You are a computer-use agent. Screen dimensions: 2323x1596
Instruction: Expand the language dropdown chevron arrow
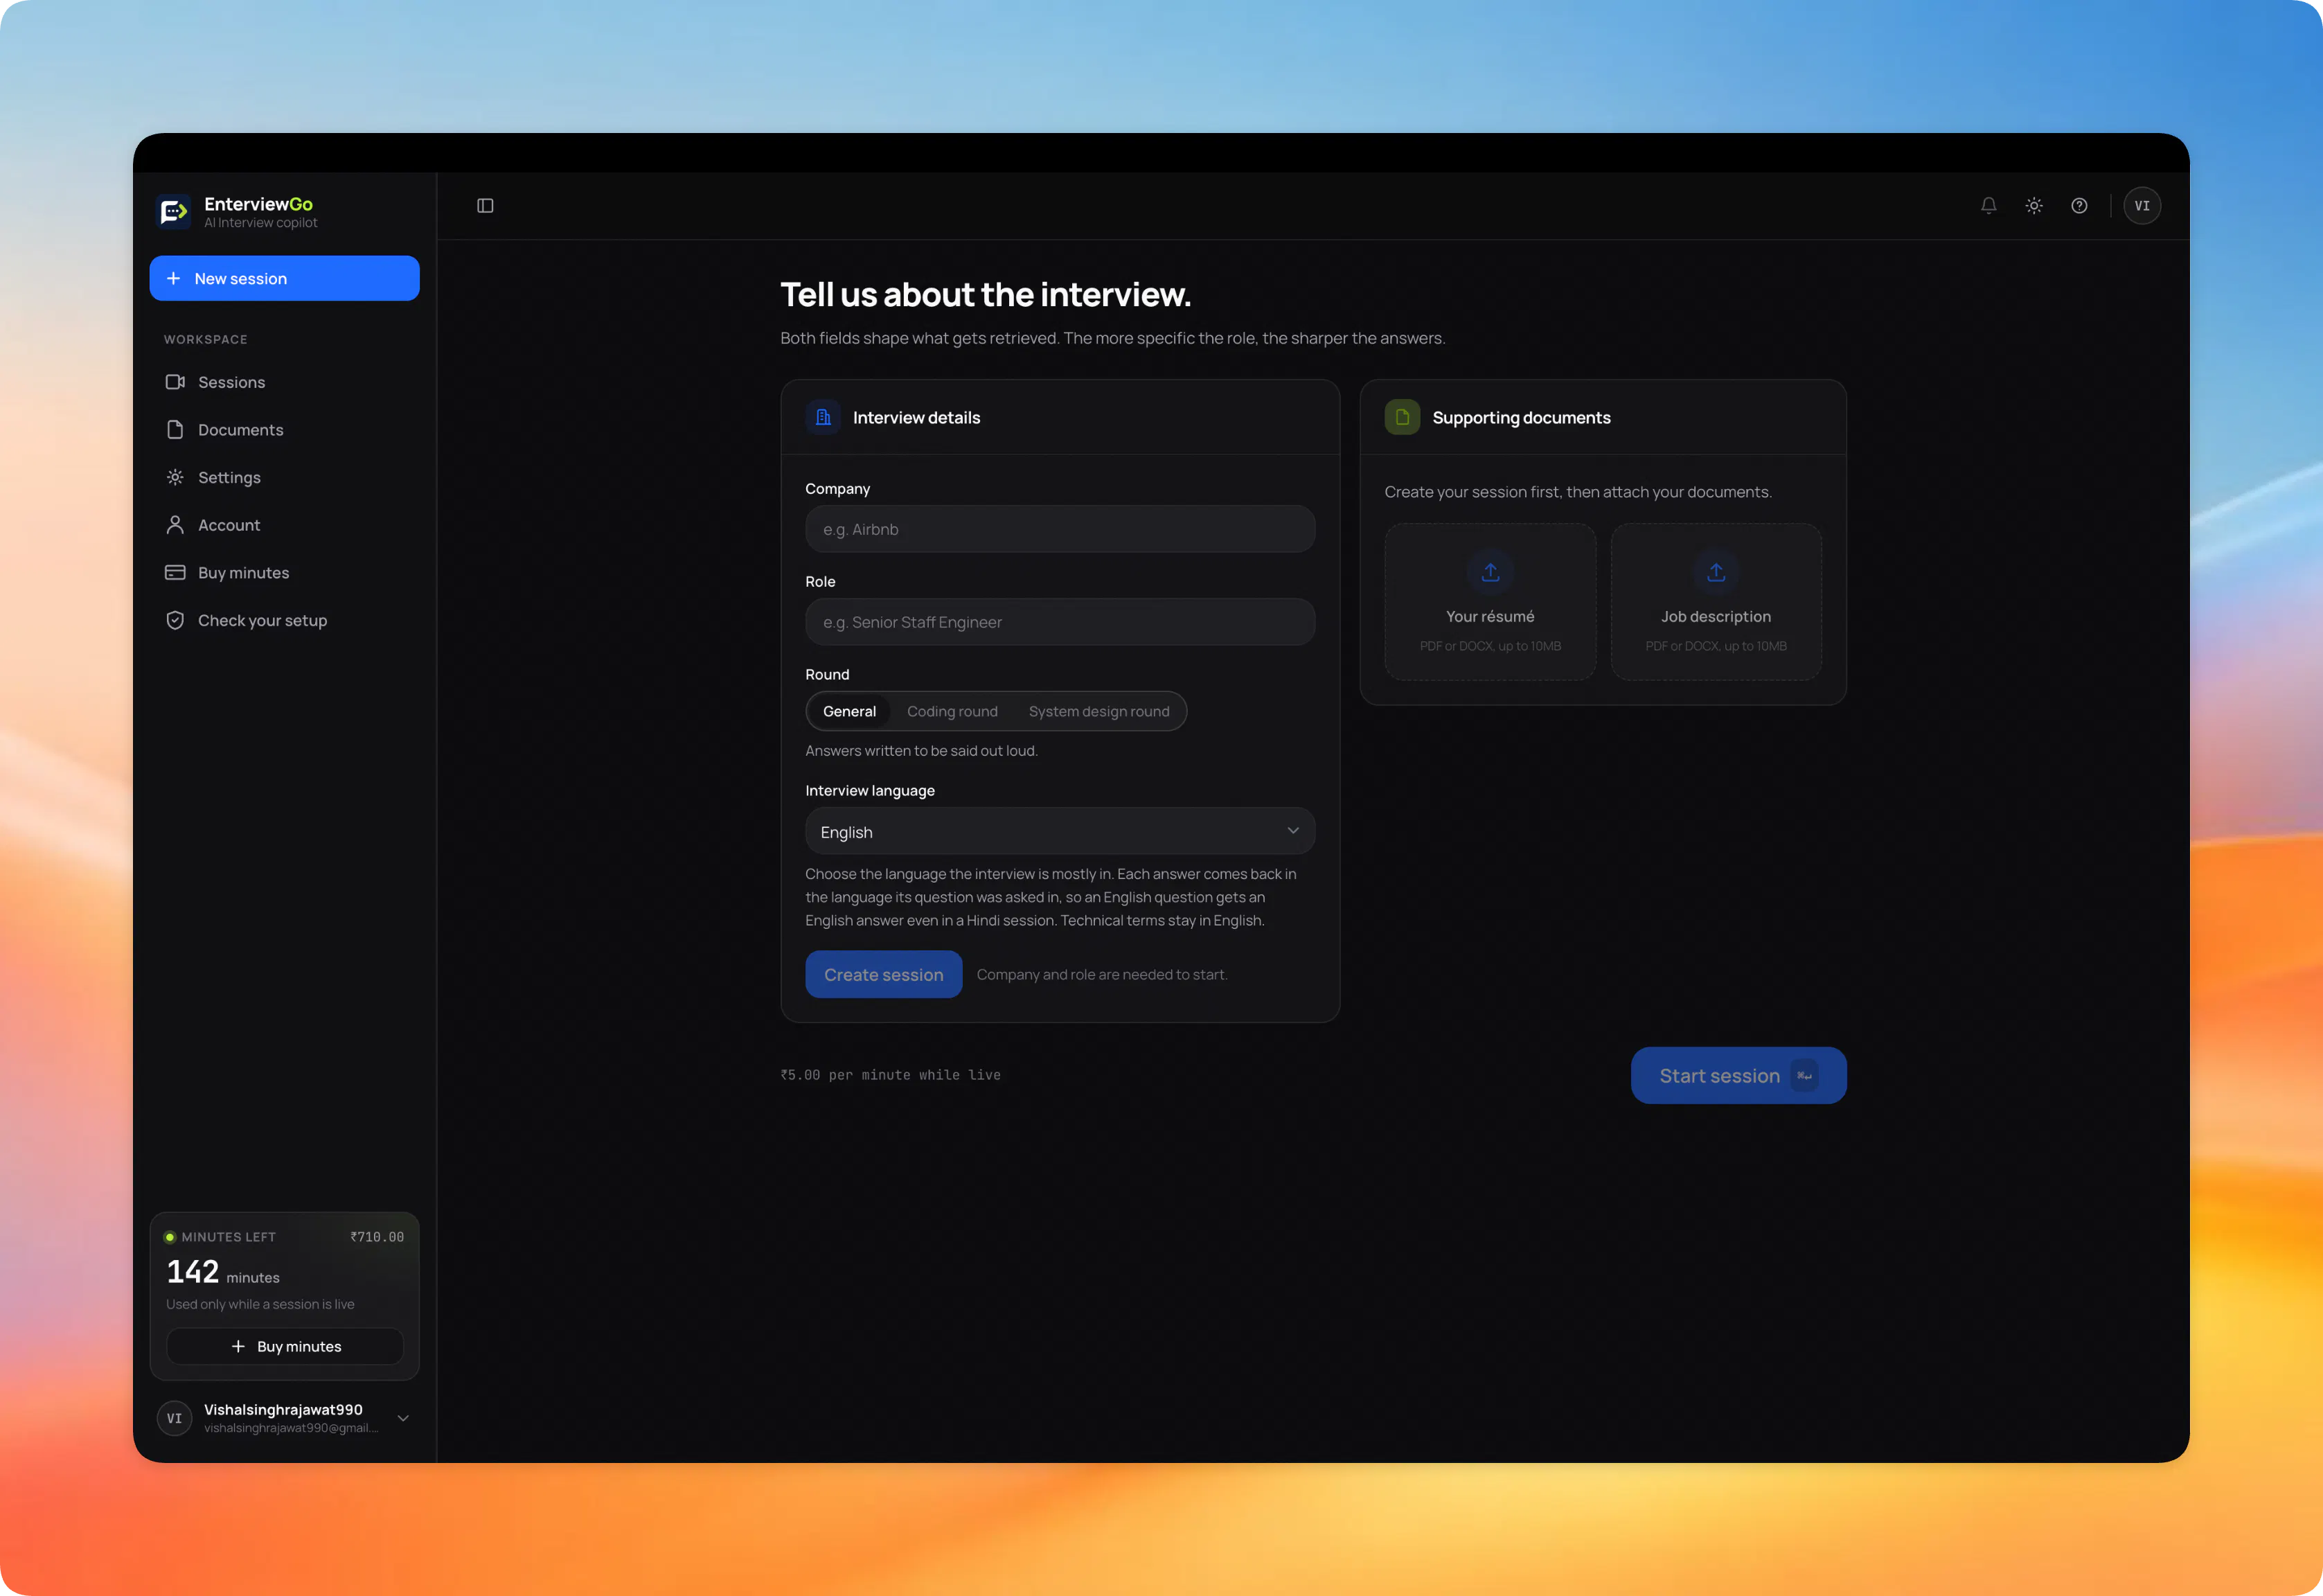pos(1292,831)
